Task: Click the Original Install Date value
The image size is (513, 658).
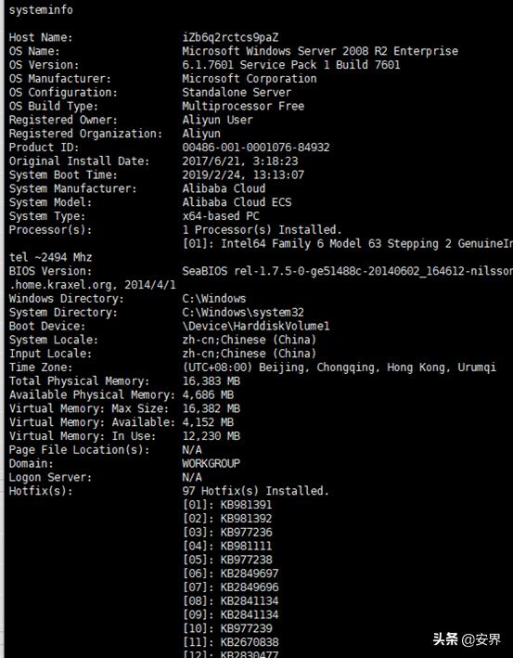Action: tap(240, 161)
